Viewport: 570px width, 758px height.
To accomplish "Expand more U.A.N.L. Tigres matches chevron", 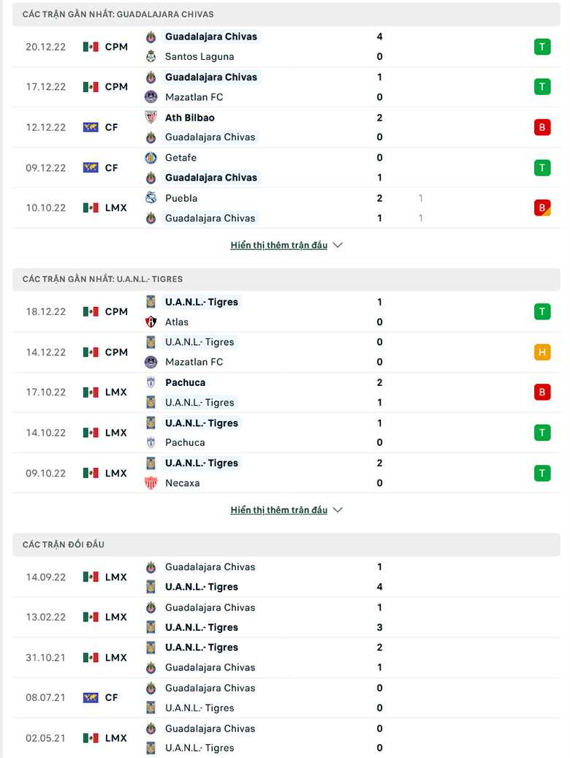I will coord(338,510).
